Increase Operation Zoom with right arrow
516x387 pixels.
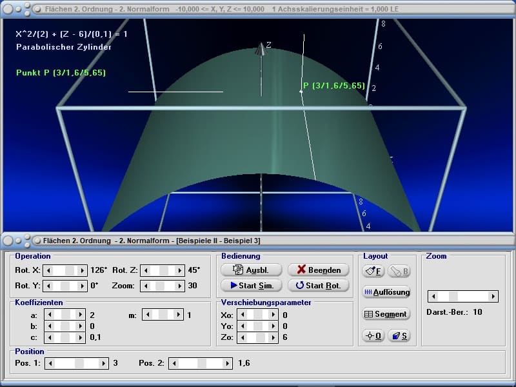click(x=180, y=286)
